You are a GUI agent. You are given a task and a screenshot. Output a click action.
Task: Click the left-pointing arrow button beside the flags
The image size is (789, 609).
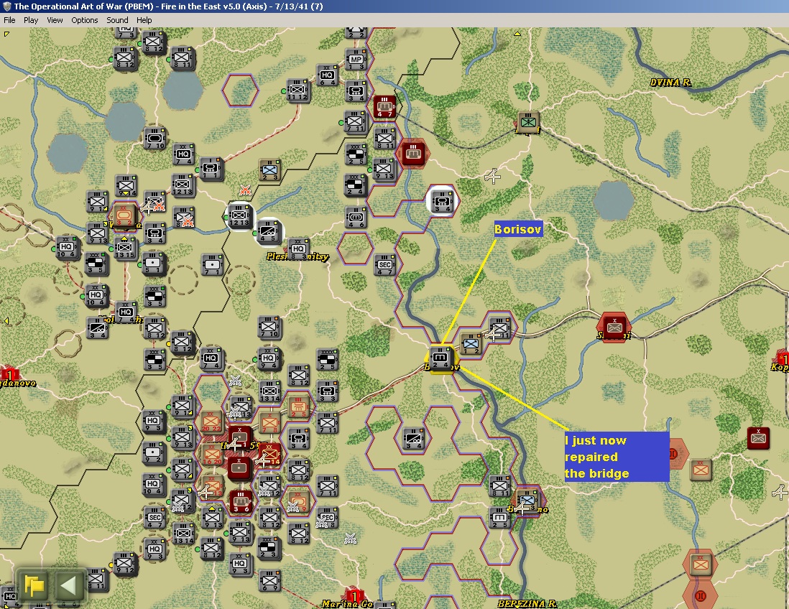pos(68,585)
